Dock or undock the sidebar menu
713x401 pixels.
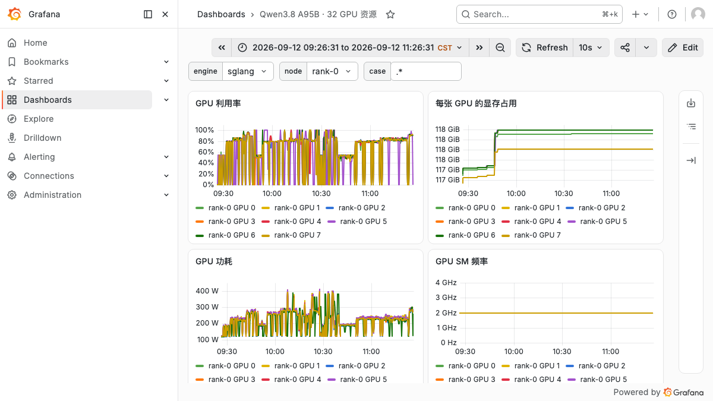(x=148, y=14)
